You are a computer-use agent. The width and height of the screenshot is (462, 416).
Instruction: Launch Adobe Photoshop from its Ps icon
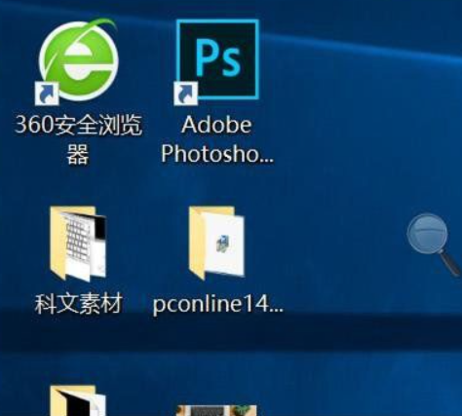[216, 61]
